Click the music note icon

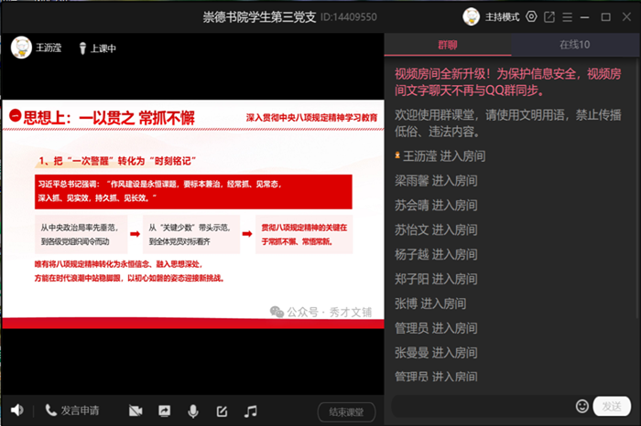[x=250, y=410]
